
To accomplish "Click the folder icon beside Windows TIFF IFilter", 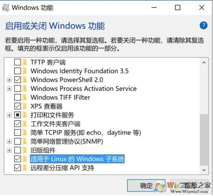I will 25,97.
